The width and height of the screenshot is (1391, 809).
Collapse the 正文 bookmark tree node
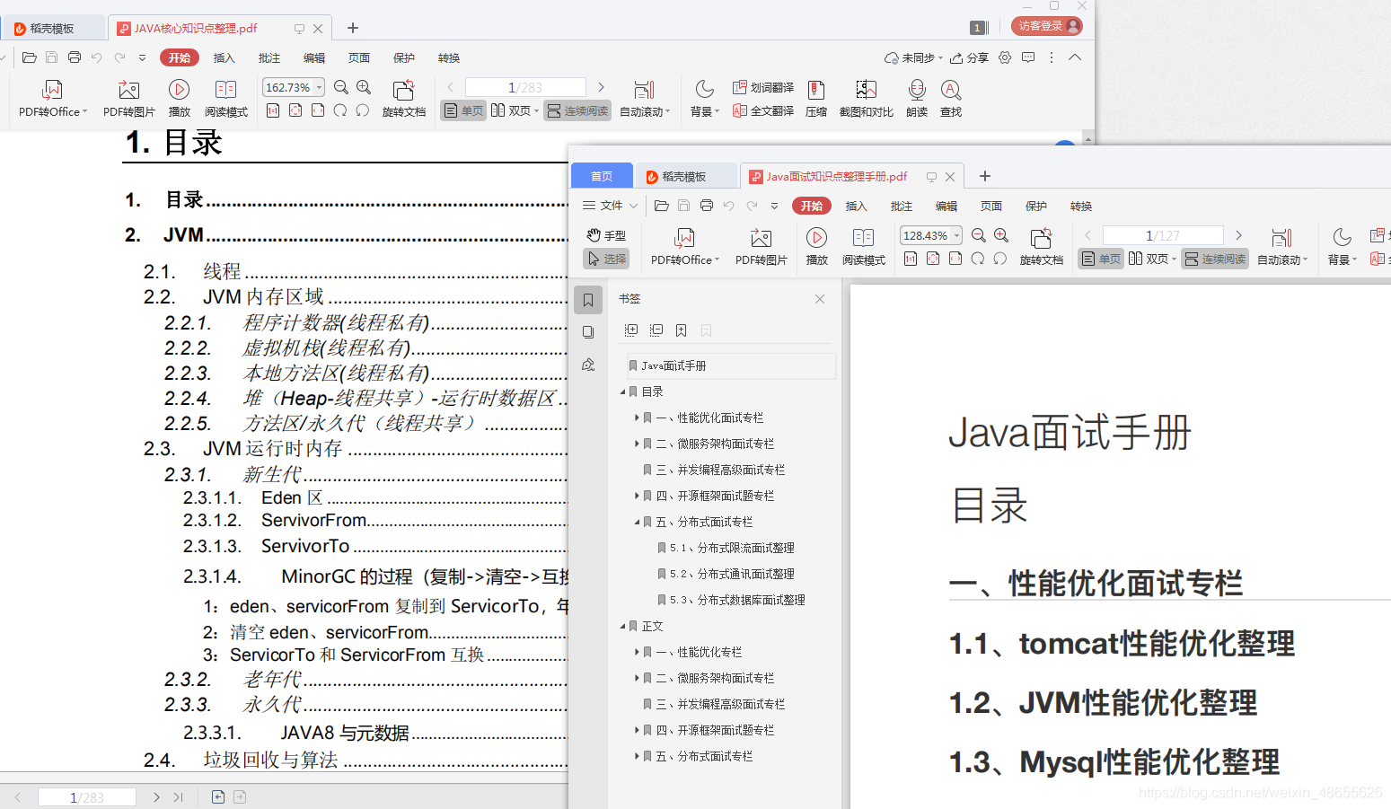point(623,626)
